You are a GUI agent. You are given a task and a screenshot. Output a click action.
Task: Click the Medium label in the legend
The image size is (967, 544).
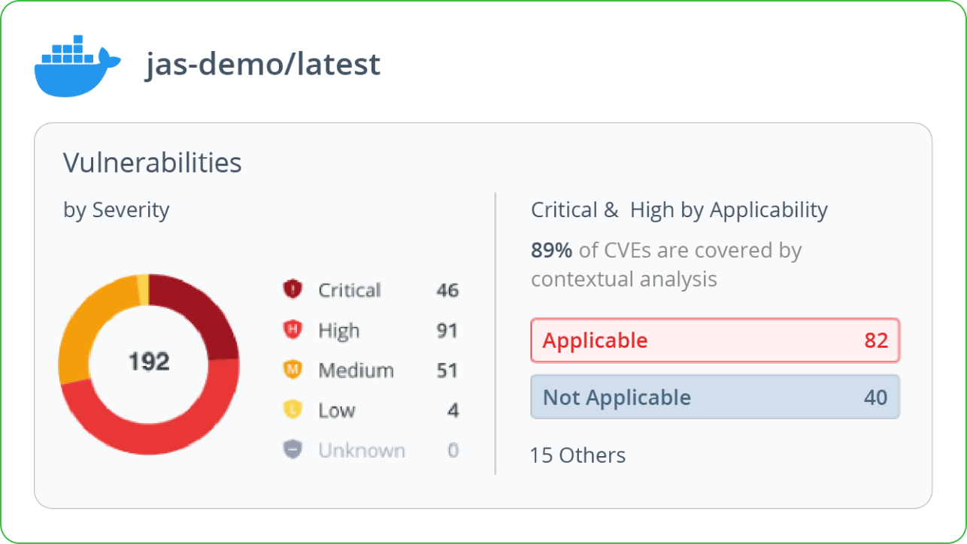click(x=356, y=370)
